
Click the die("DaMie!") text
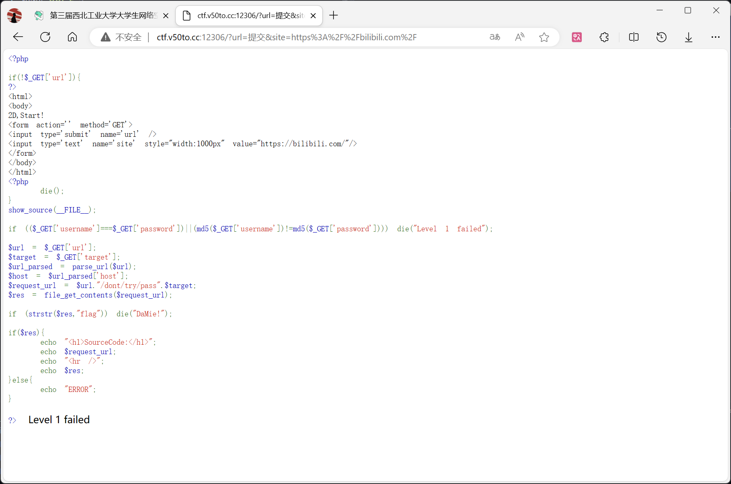pos(144,314)
